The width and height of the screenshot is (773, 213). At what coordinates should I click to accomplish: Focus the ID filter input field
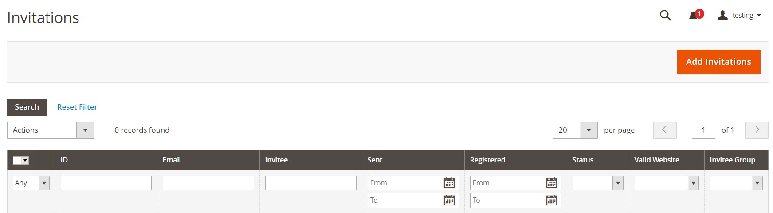pos(106,183)
